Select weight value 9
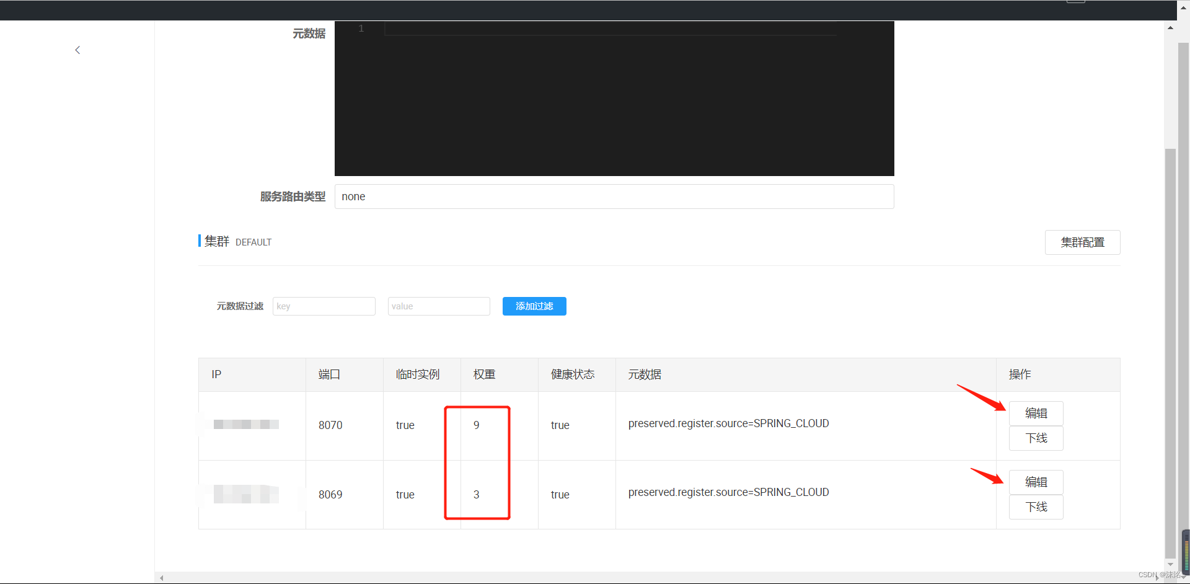The width and height of the screenshot is (1190, 584). [476, 425]
